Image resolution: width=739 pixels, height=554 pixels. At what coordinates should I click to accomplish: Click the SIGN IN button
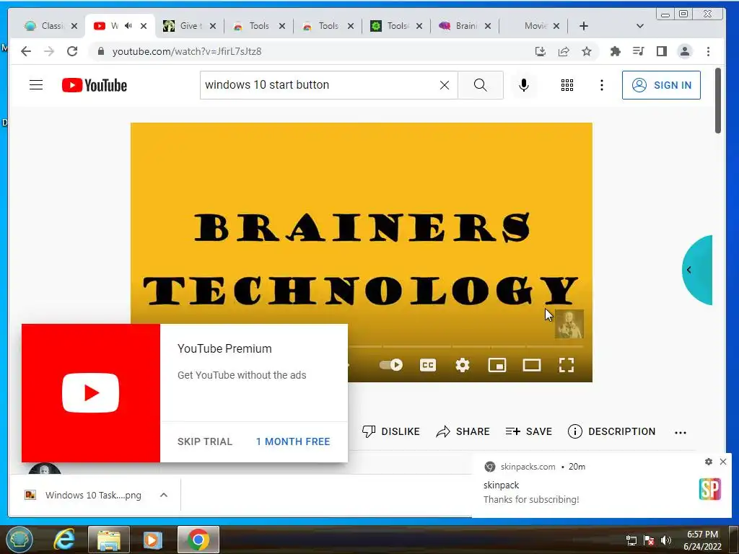coord(661,85)
